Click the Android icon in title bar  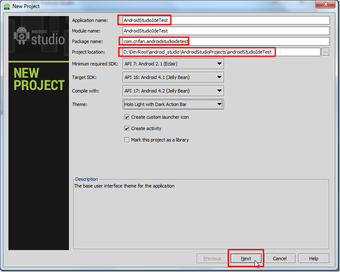click(7, 6)
